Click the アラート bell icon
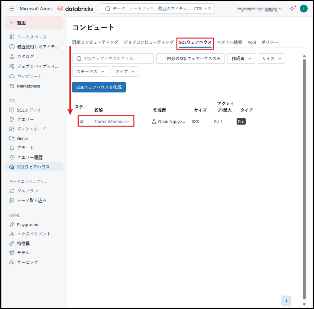This screenshot has height=309, width=314. [x=12, y=148]
